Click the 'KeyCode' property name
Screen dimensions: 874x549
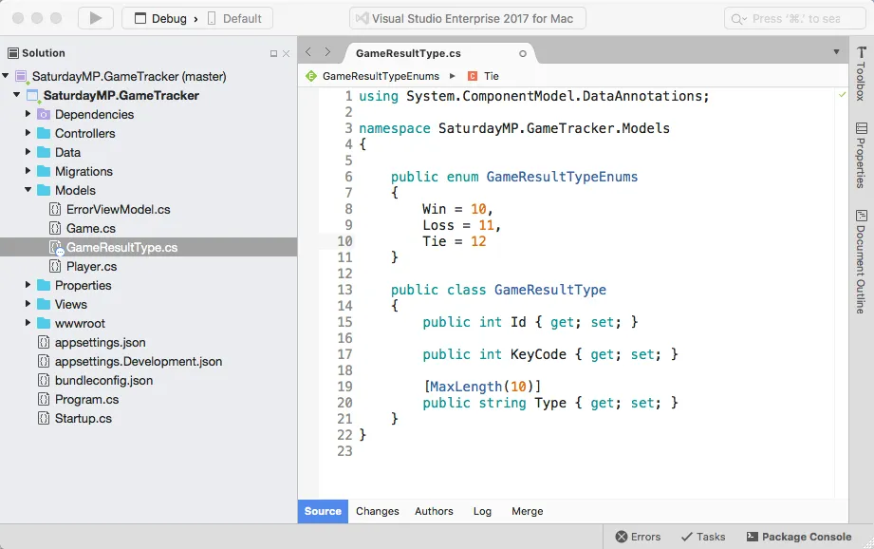(538, 354)
